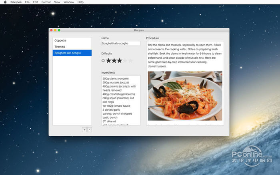Image resolution: width=280 pixels, height=175 pixels.
Task: Open the Window menu
Action: (x=69, y=2)
